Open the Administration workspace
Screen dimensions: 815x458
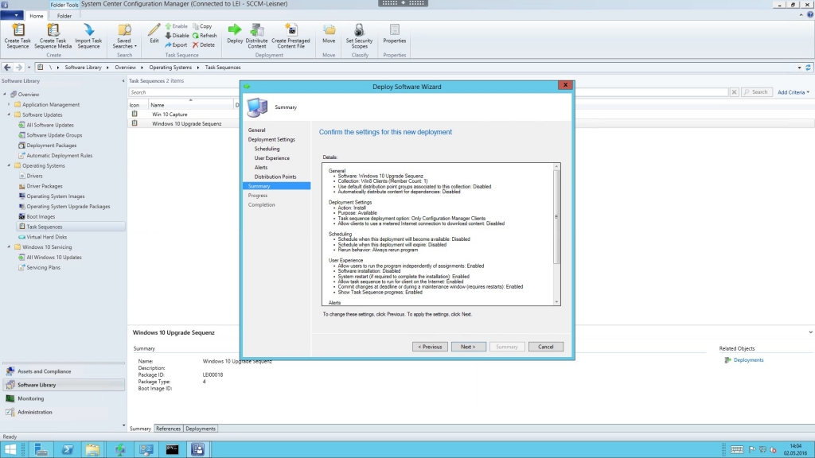coord(64,412)
